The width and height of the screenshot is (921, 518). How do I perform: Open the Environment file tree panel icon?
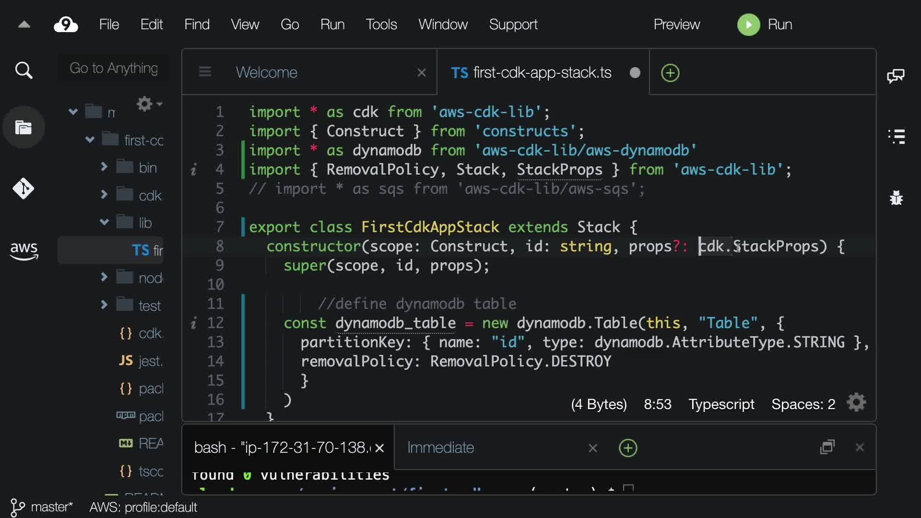(24, 128)
